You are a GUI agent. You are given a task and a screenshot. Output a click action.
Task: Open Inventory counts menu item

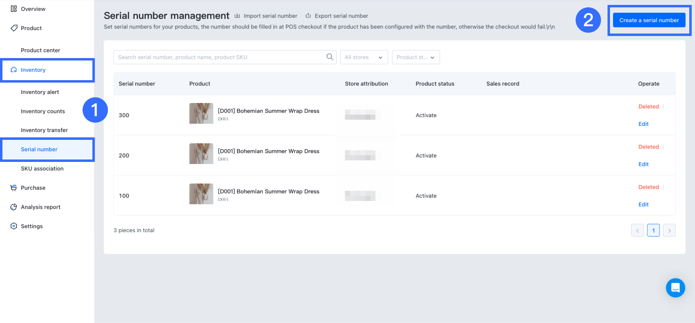(43, 111)
